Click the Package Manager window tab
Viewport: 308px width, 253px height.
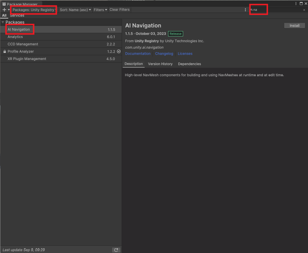coord(21,4)
